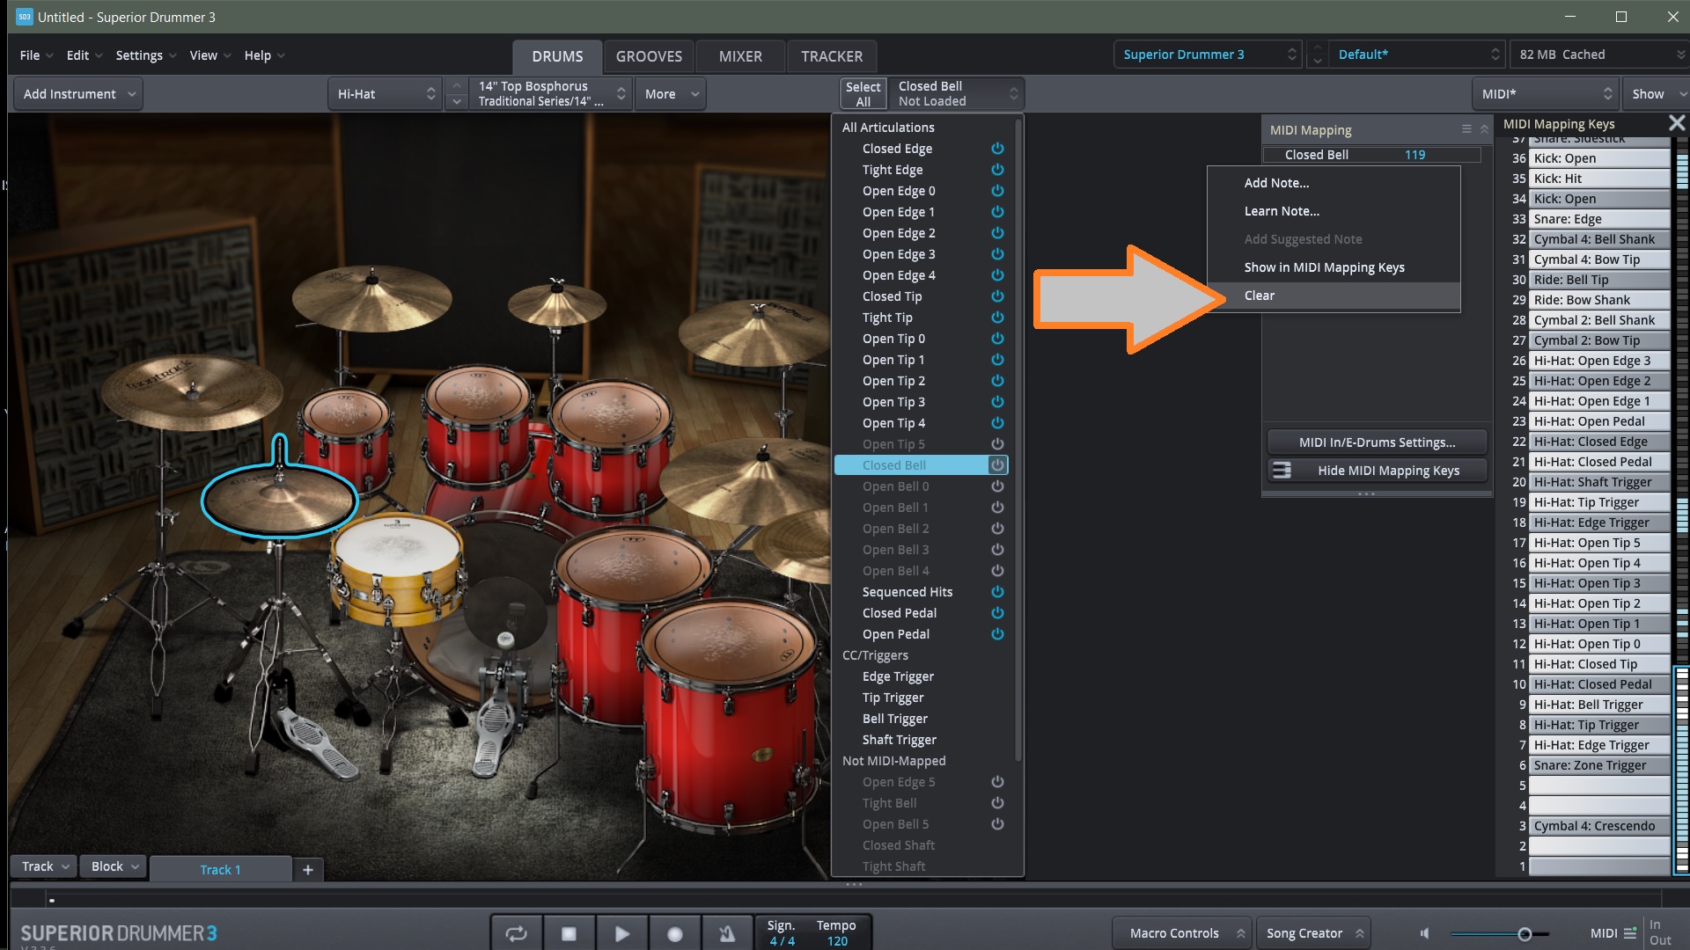The image size is (1690, 950).
Task: Open the Hi-Hat instrument selector
Action: (x=386, y=94)
